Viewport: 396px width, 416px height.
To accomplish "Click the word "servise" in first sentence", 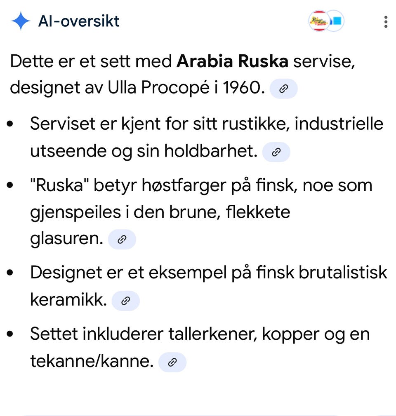I will (324, 61).
